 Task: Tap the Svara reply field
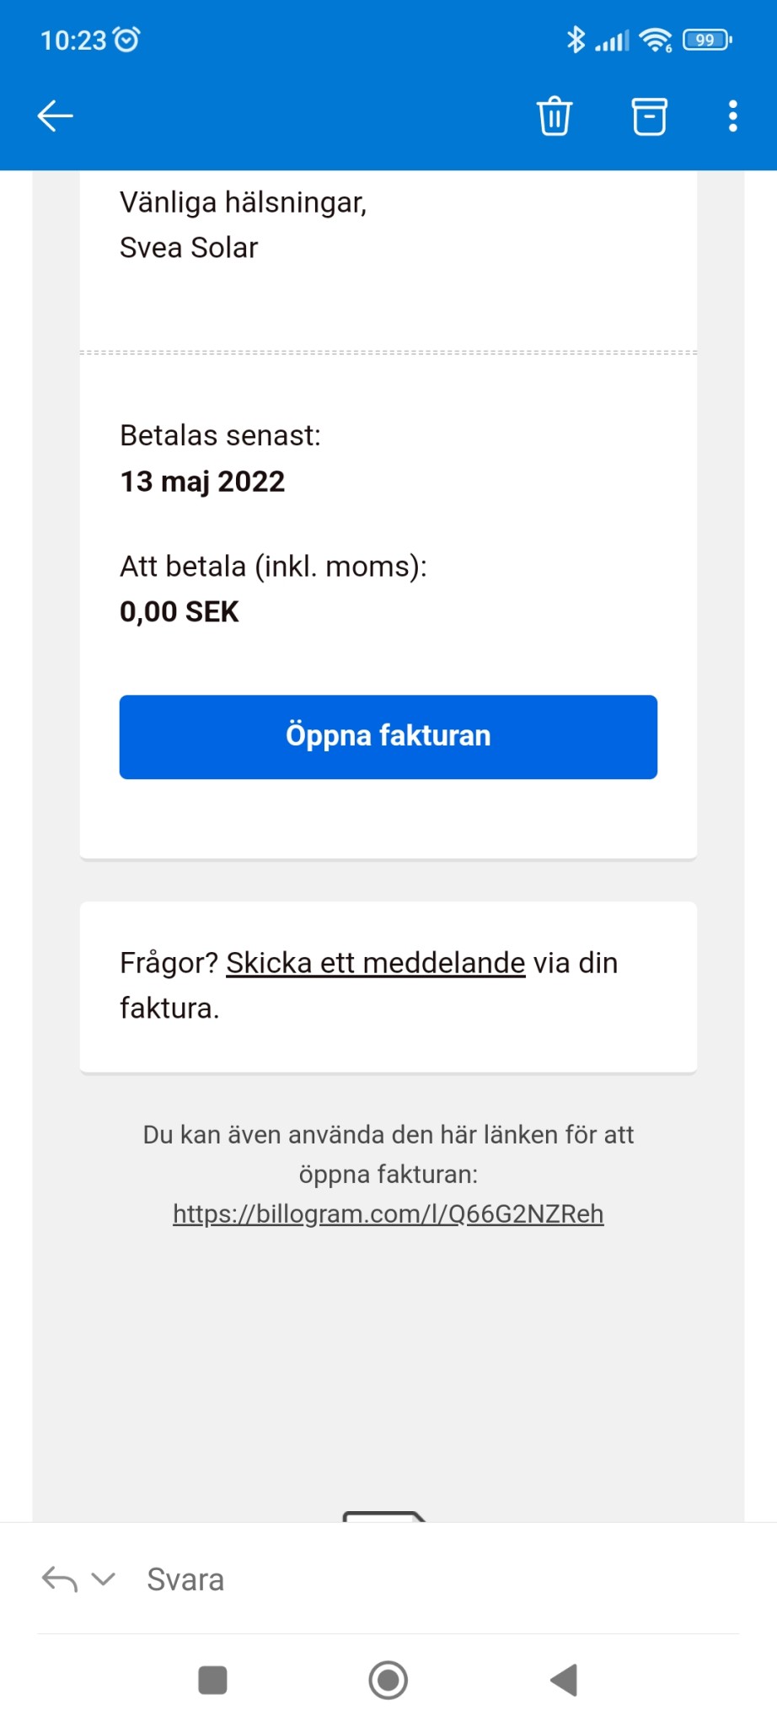(x=185, y=1579)
